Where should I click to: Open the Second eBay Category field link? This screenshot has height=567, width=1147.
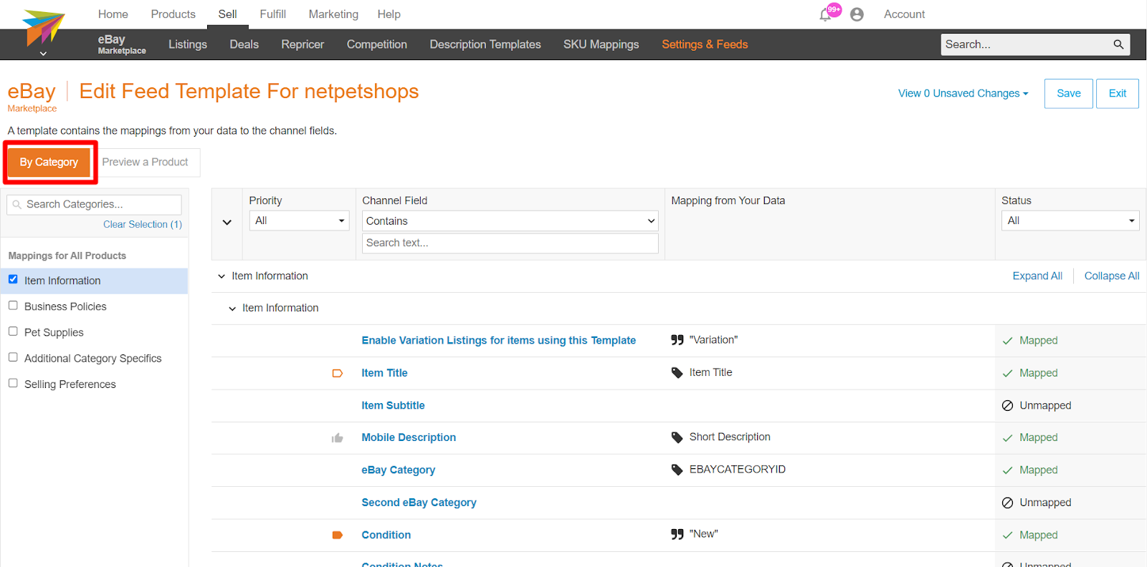coord(419,503)
